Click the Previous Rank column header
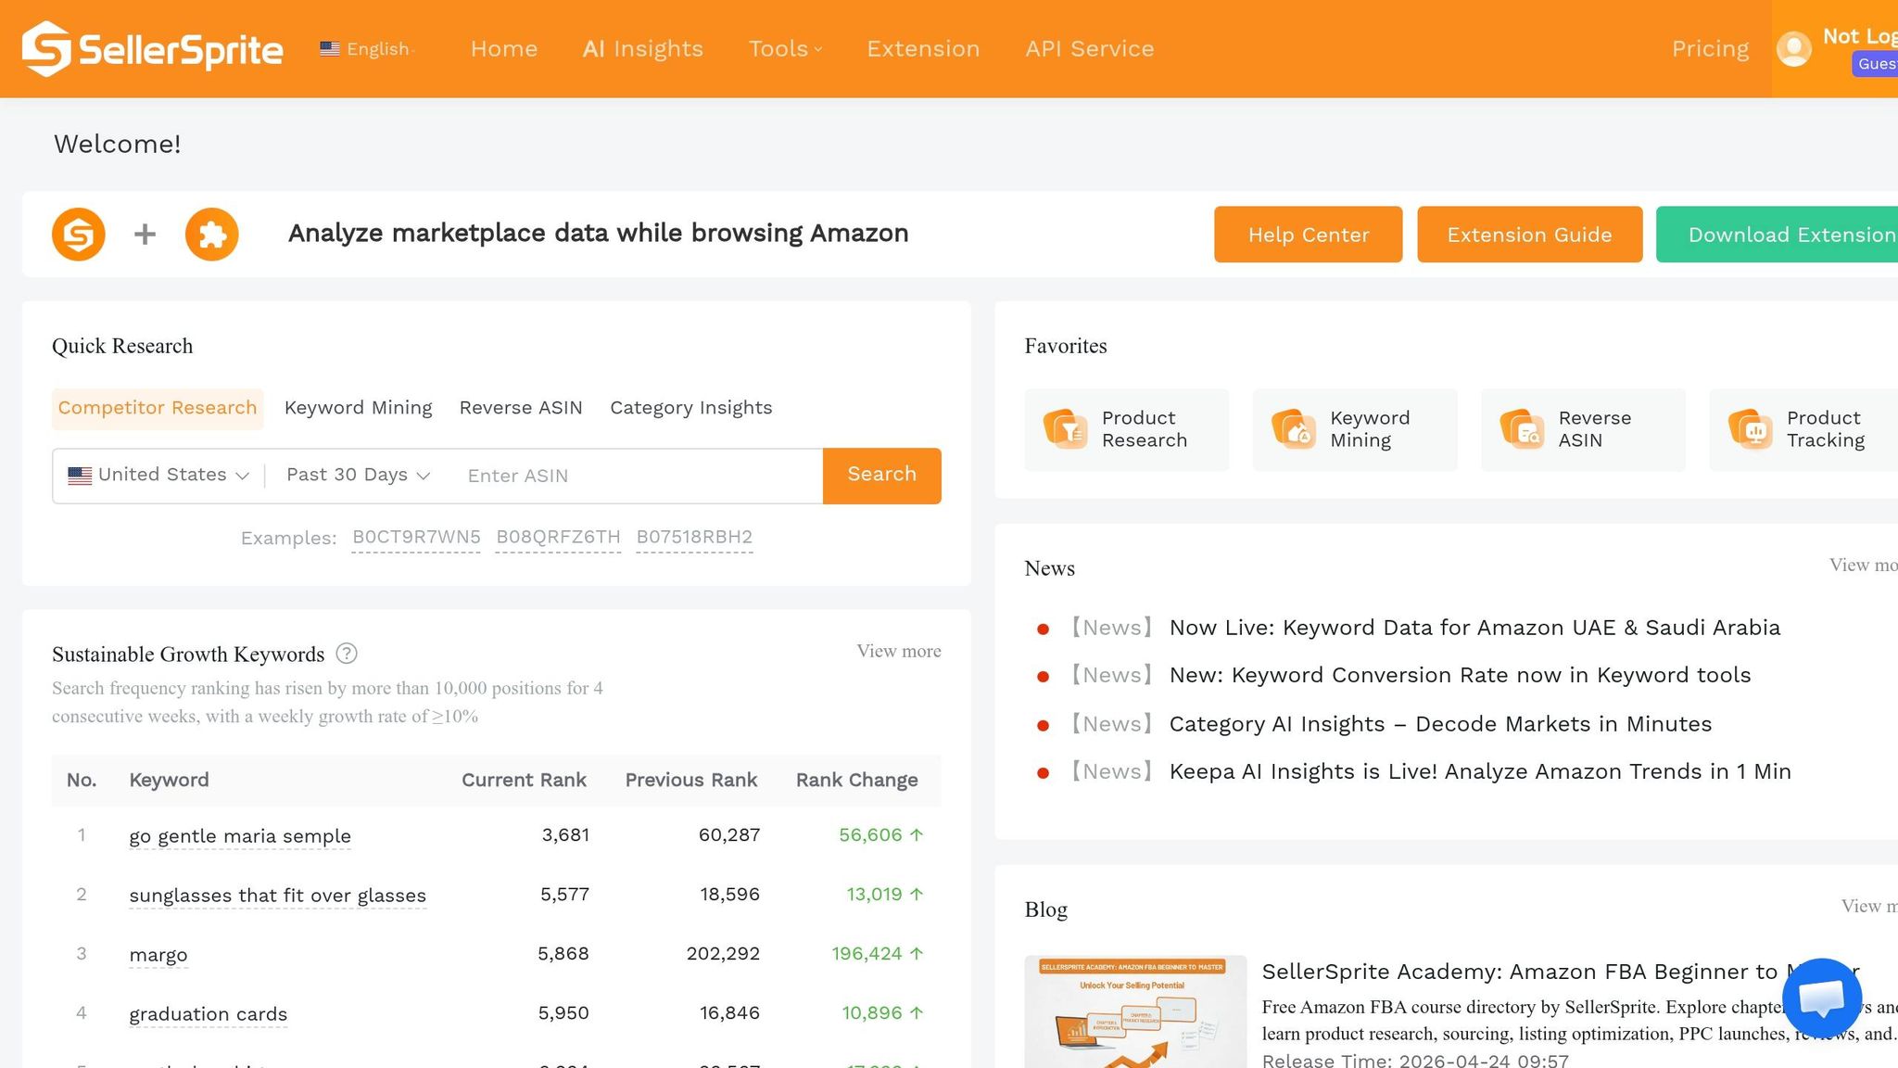Screen dimensions: 1898x1068 (691, 781)
